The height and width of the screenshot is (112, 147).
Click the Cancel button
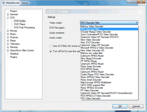(136, 106)
